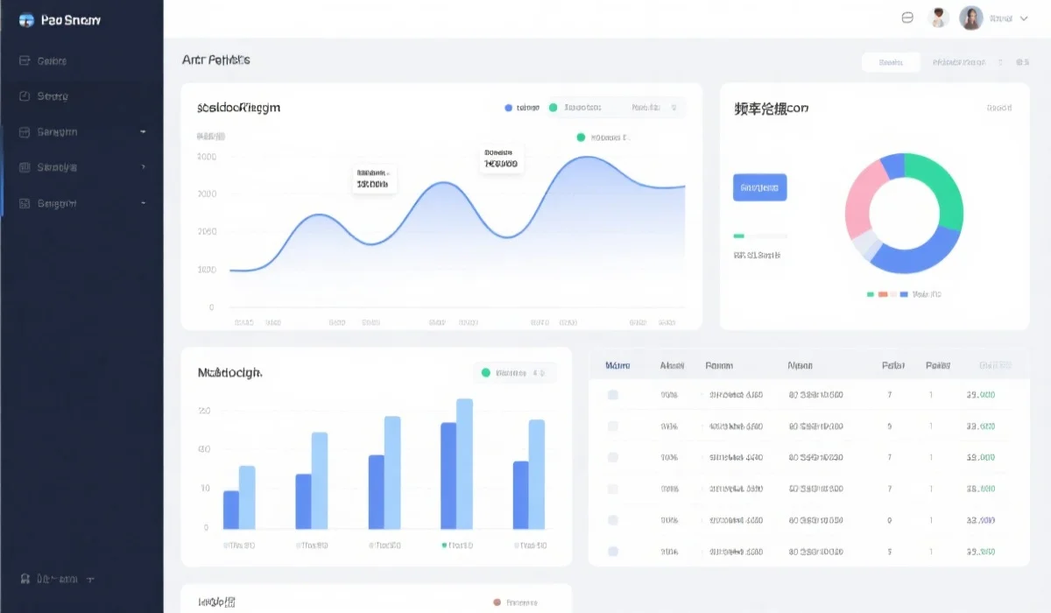Viewport: 1051px width, 613px height.
Task: Open the user profile dropdown chevron
Action: coord(1024,18)
